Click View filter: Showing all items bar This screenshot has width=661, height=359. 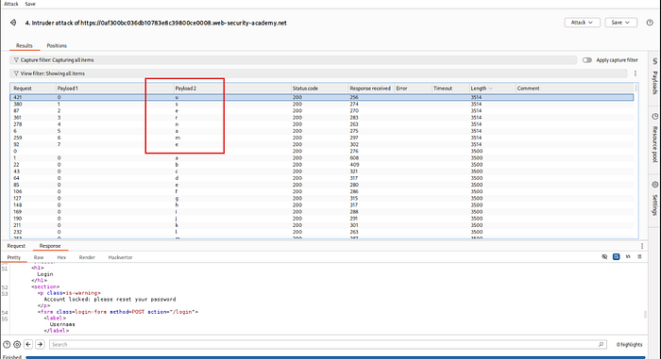319,73
